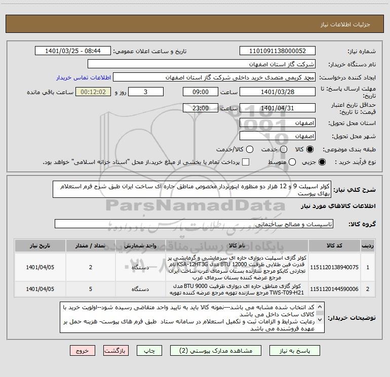Click the request creator field مجد کریمی
This screenshot has width=390, height=377.
click(214, 77)
